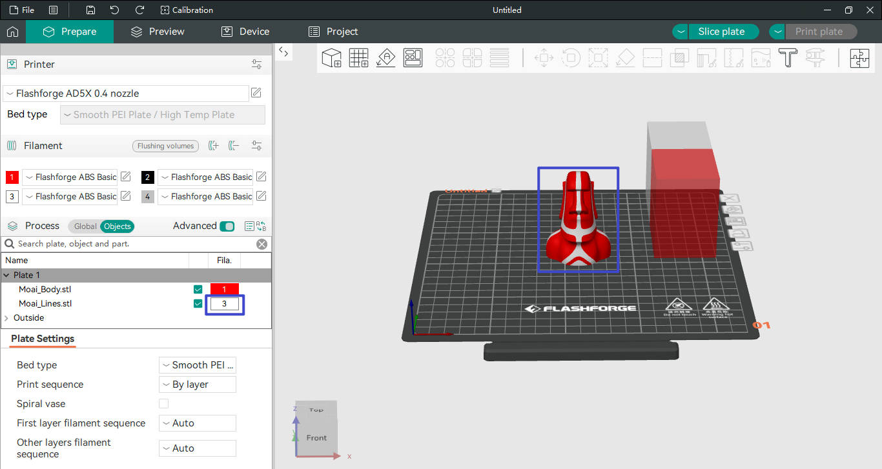This screenshot has height=469, width=882.
Task: Open the Support painting tool
Action: click(706, 58)
